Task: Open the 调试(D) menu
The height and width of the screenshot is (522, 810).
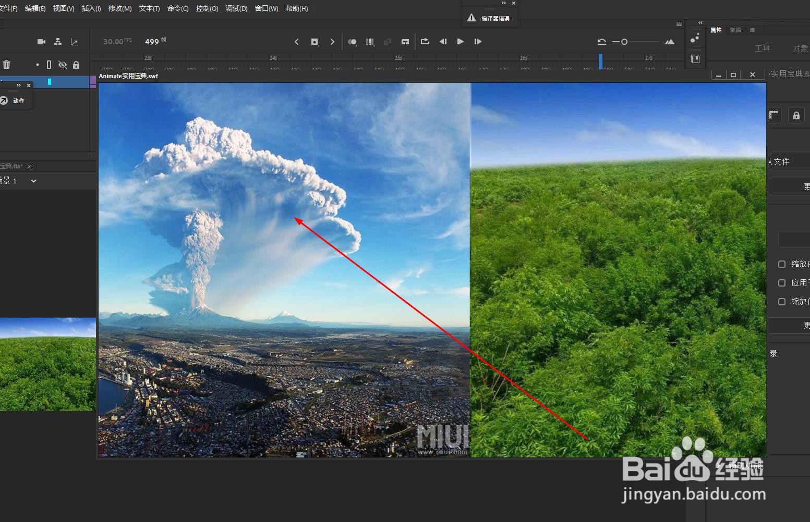Action: coord(236,9)
